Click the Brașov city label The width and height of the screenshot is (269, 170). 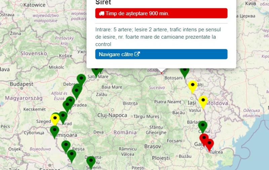[153, 146]
